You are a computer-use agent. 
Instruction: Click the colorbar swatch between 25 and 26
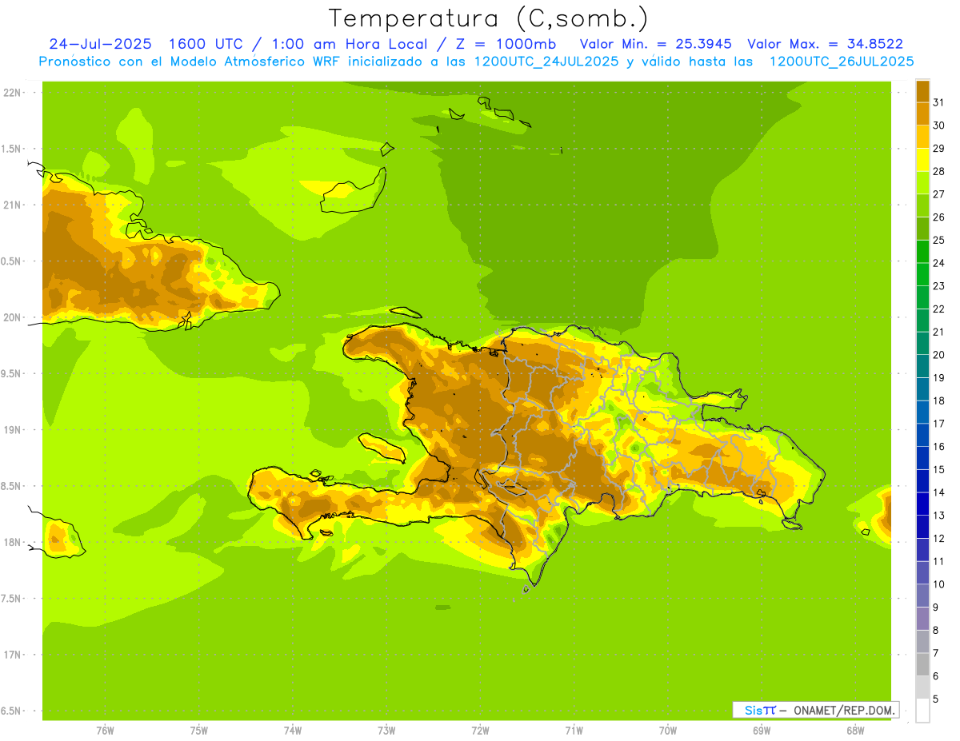point(922,229)
